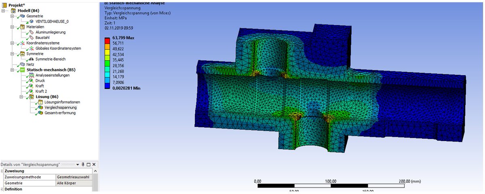Click the 28,356 legend value
The width and height of the screenshot is (485, 194).
tap(118, 65)
